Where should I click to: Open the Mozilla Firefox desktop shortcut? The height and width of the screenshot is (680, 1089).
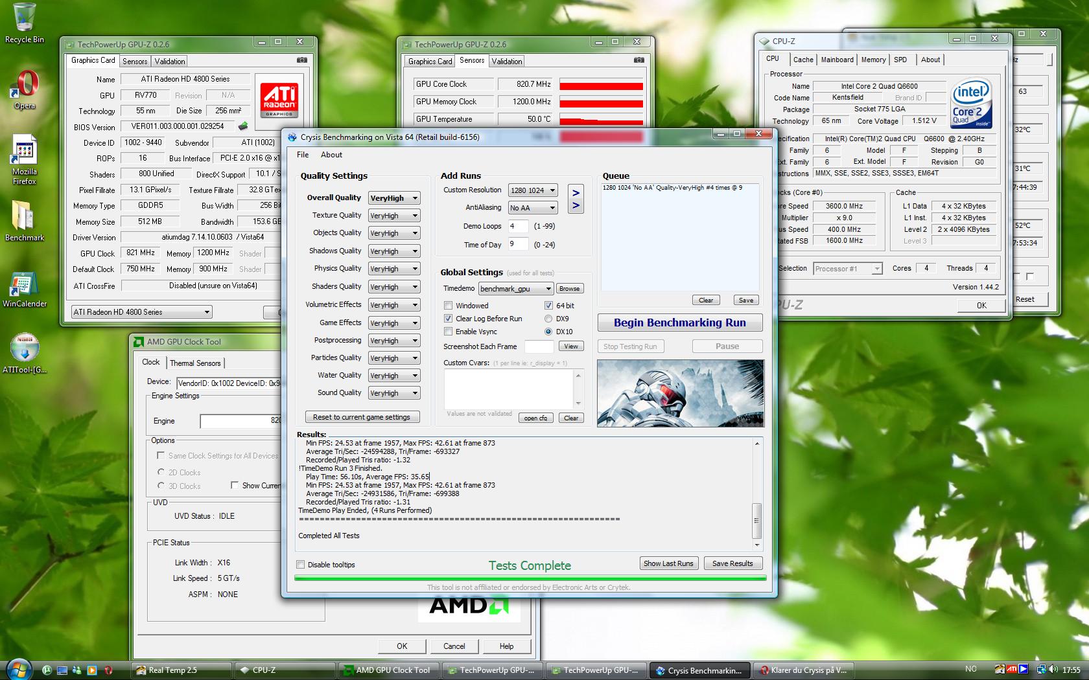(x=25, y=160)
